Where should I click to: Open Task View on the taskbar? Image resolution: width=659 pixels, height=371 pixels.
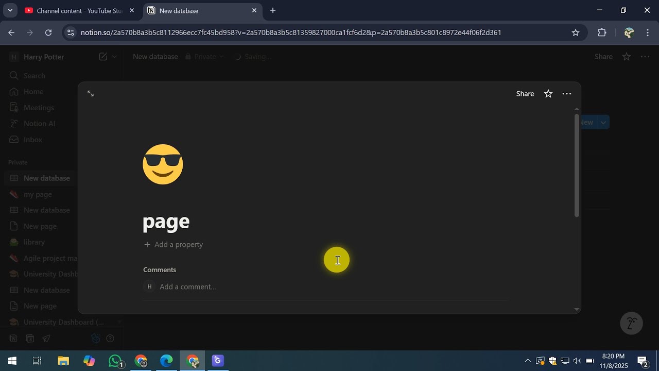(37, 361)
